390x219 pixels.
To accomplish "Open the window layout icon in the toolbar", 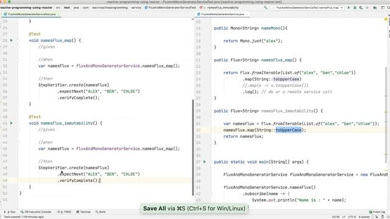I will point(383,8).
